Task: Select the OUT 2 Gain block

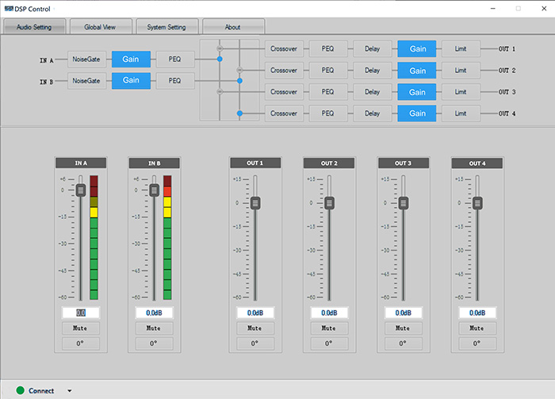Action: [417, 71]
